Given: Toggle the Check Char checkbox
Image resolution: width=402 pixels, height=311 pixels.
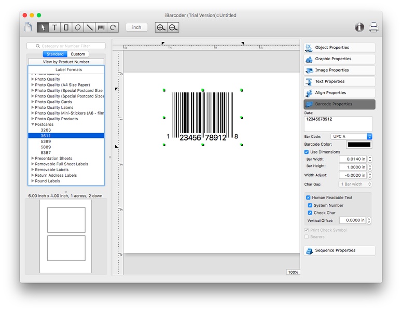Looking at the screenshot, I should (310, 213).
